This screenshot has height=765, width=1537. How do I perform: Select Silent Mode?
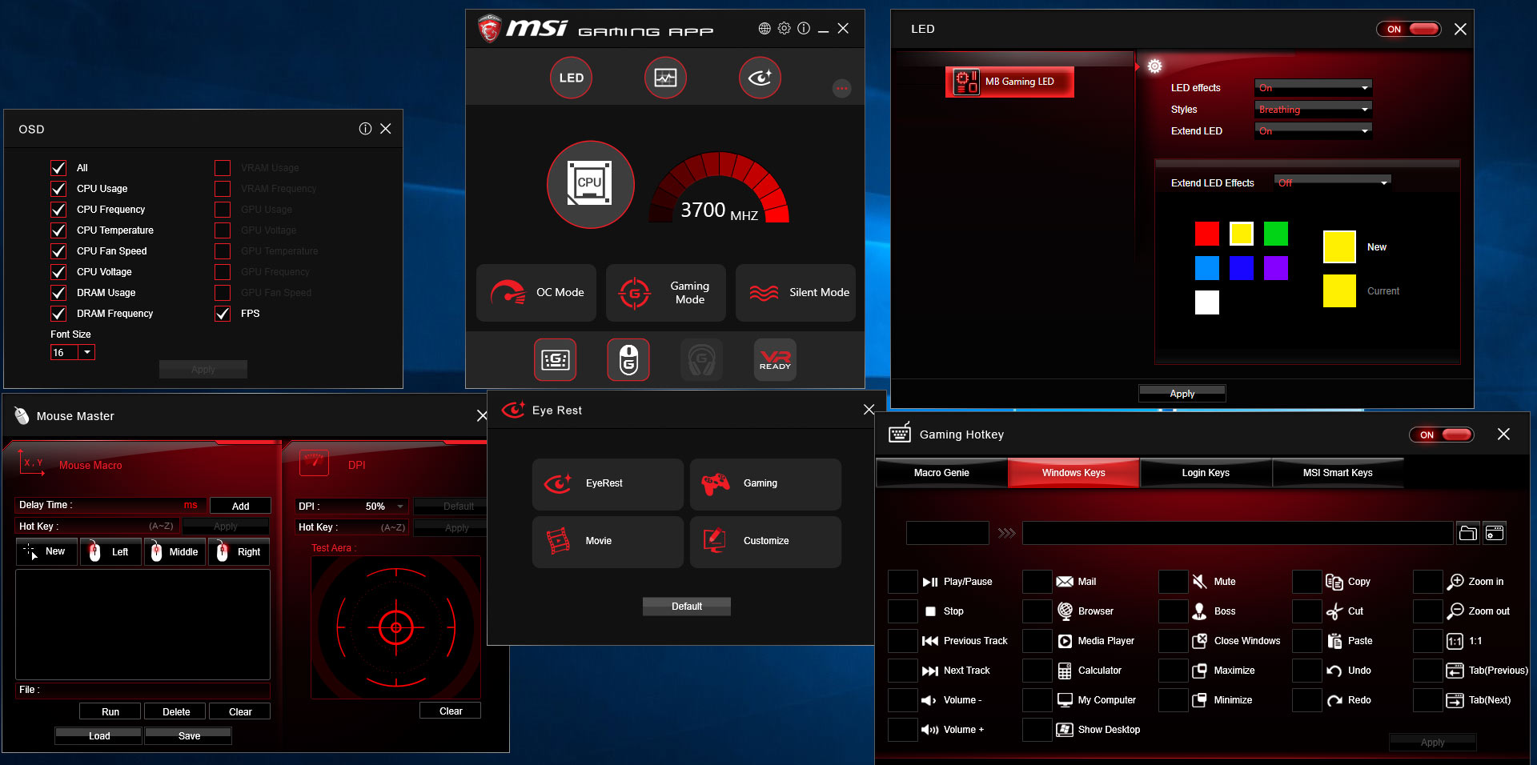796,293
